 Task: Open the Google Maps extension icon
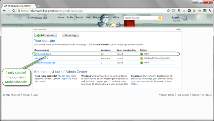[174, 11]
